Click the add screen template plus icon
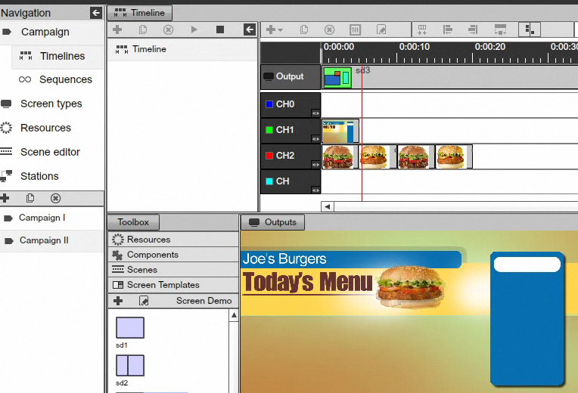The image size is (578, 393). pyautogui.click(x=118, y=301)
